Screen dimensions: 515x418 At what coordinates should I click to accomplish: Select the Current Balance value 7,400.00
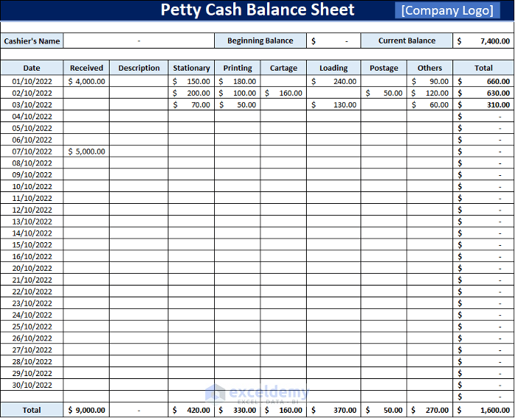tap(483, 41)
